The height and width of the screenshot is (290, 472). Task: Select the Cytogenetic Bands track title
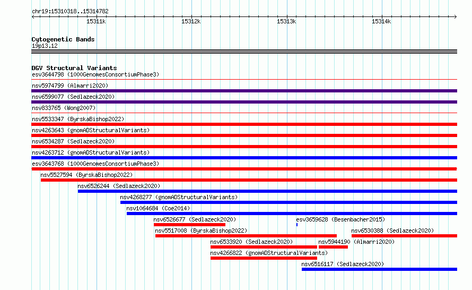tap(63, 39)
